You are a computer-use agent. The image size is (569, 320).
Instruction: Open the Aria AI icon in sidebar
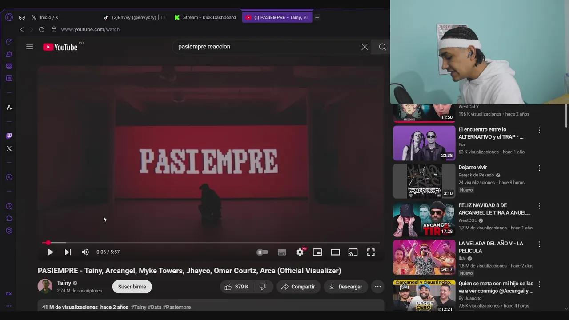click(x=9, y=107)
